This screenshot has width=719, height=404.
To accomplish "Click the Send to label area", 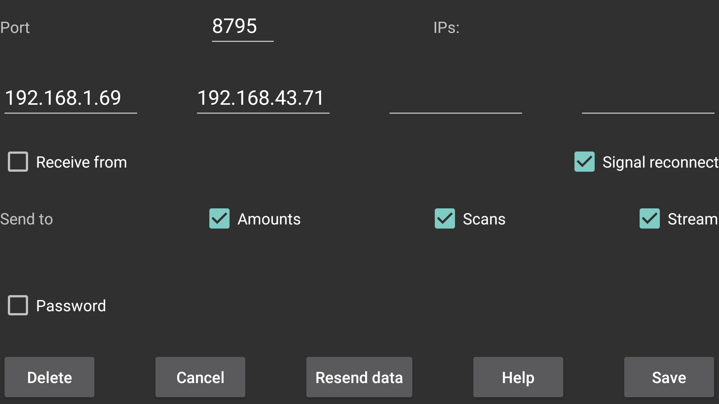I will point(27,218).
